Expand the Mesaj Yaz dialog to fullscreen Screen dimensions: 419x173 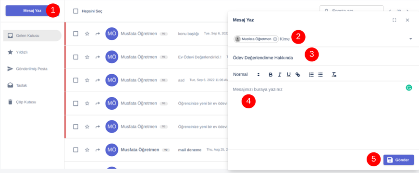pos(394,20)
